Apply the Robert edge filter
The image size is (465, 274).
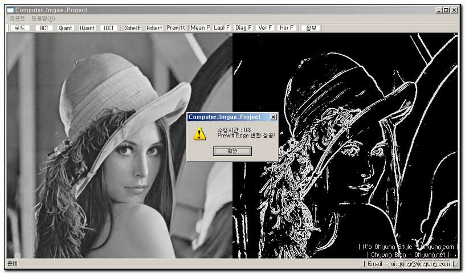(x=154, y=28)
